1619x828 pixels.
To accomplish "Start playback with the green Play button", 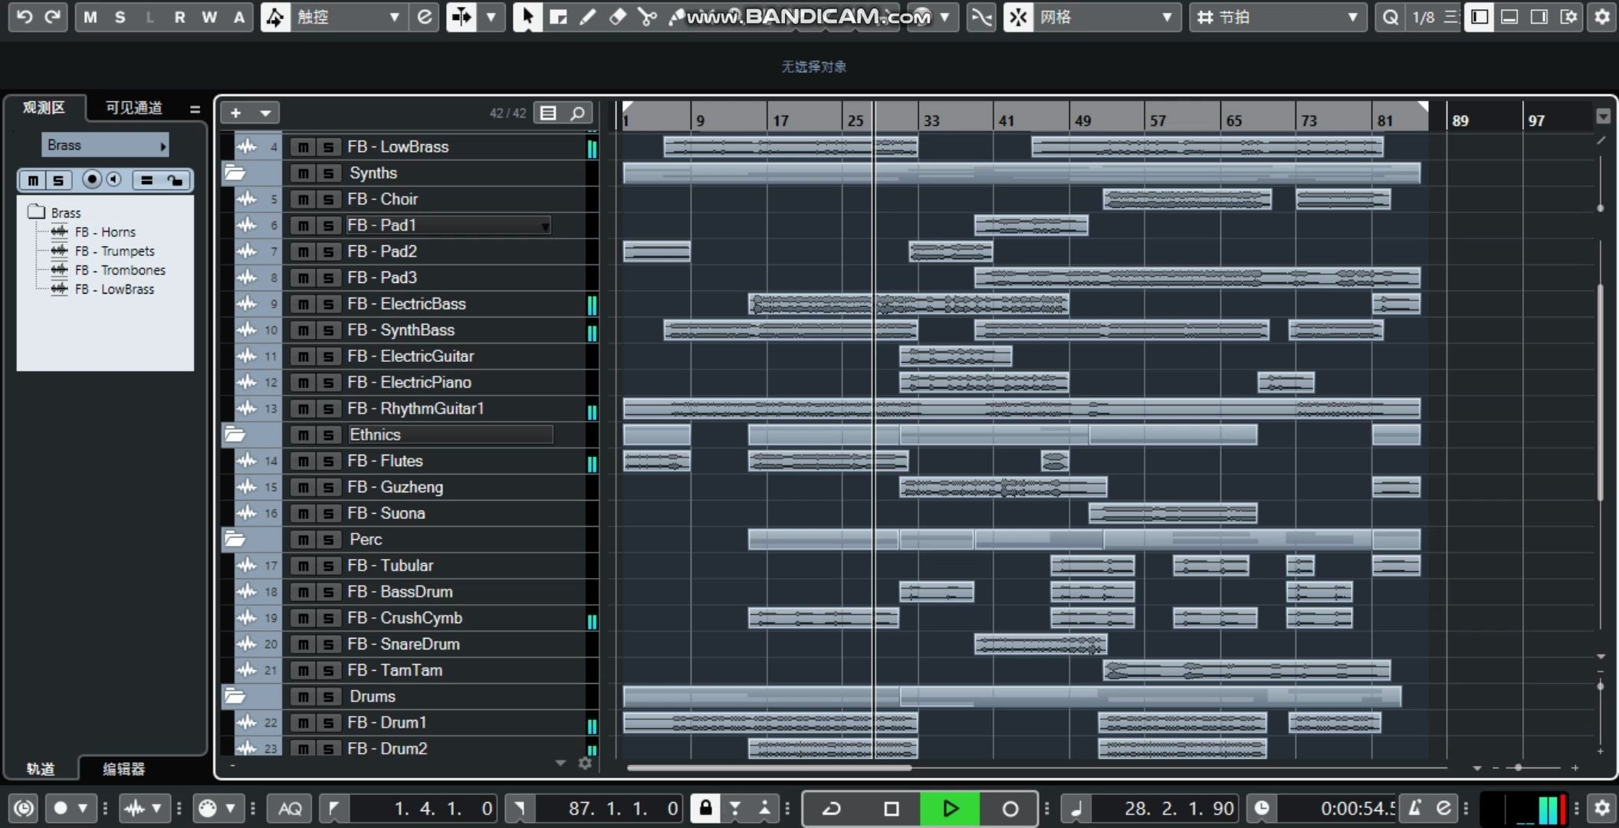I will (950, 808).
